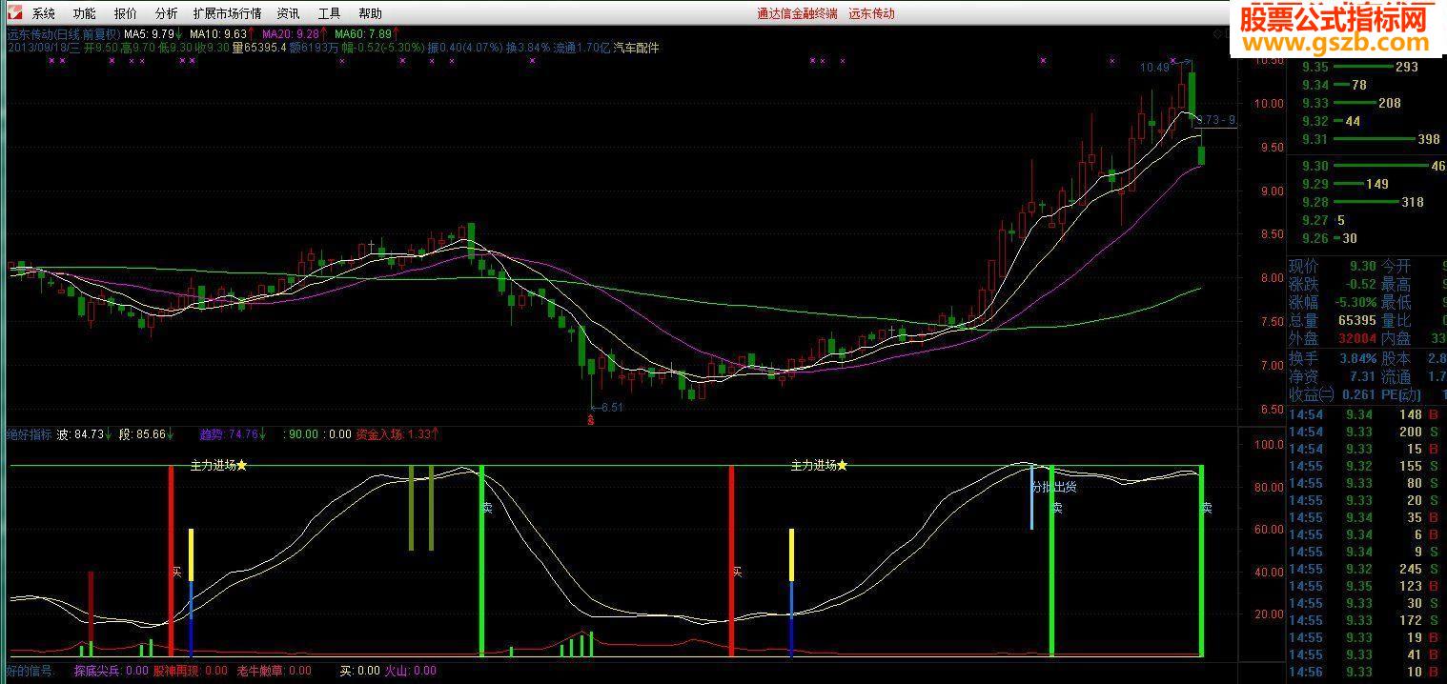Open the 帮助 menu
This screenshot has height=684, width=1447.
[371, 14]
